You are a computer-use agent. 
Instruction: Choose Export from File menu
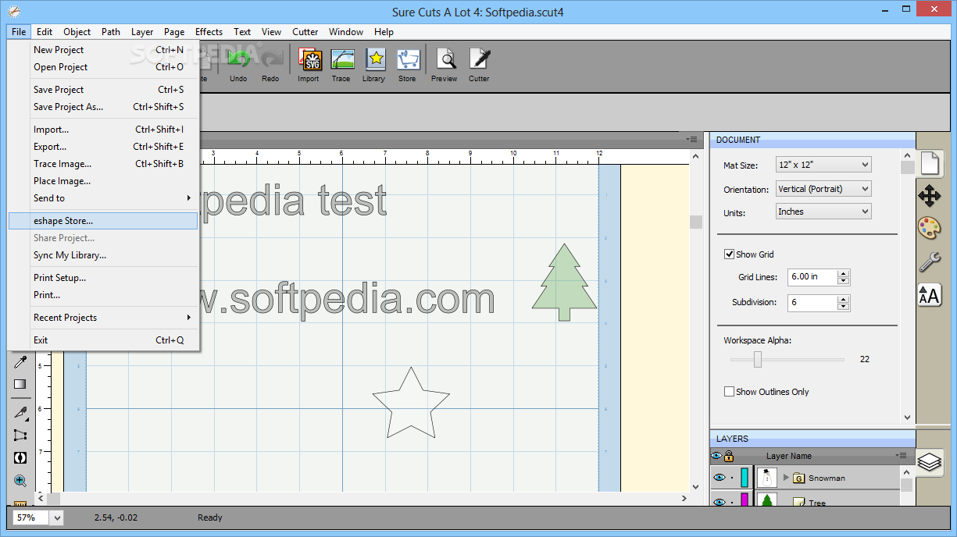click(104, 147)
